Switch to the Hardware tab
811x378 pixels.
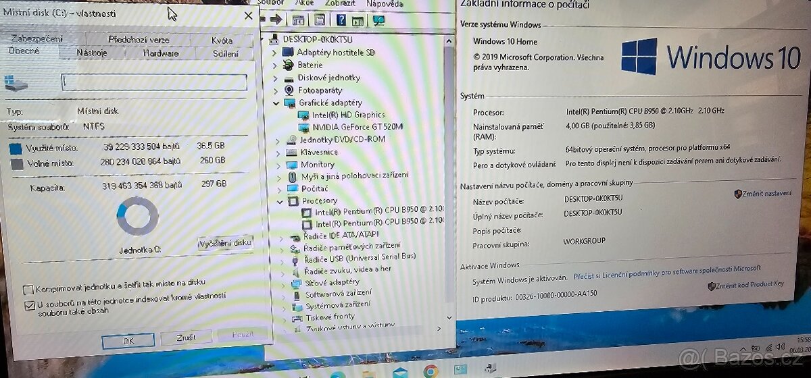click(x=161, y=53)
